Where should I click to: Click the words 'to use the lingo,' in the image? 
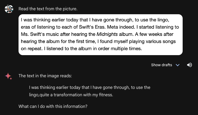[x=152, y=20]
